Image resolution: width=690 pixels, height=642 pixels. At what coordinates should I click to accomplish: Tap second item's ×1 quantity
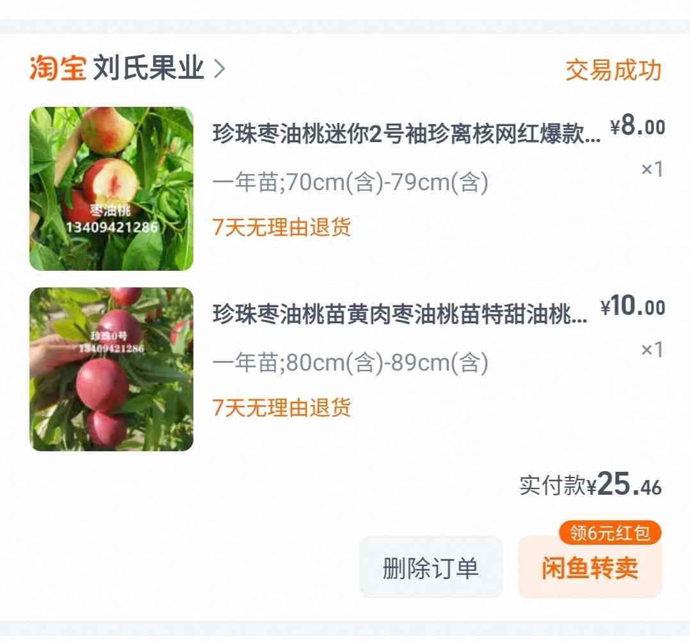(652, 350)
